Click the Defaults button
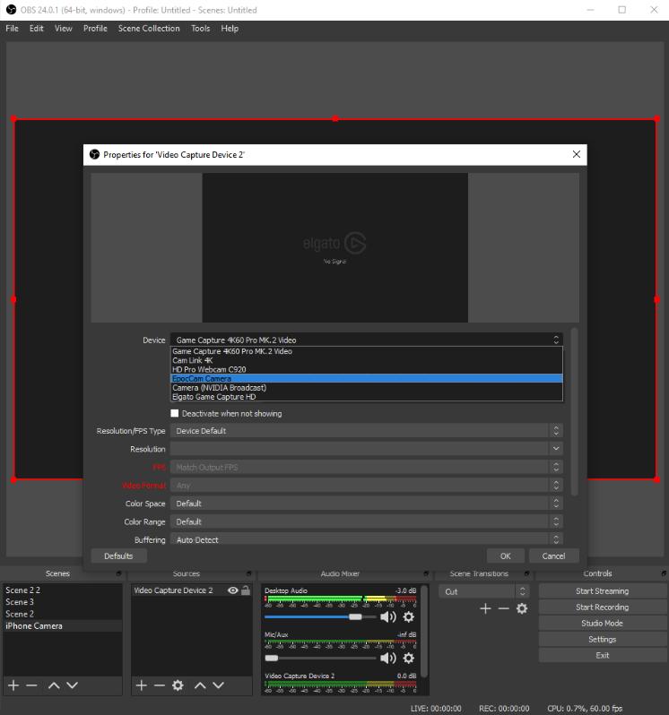The image size is (669, 715). click(118, 556)
